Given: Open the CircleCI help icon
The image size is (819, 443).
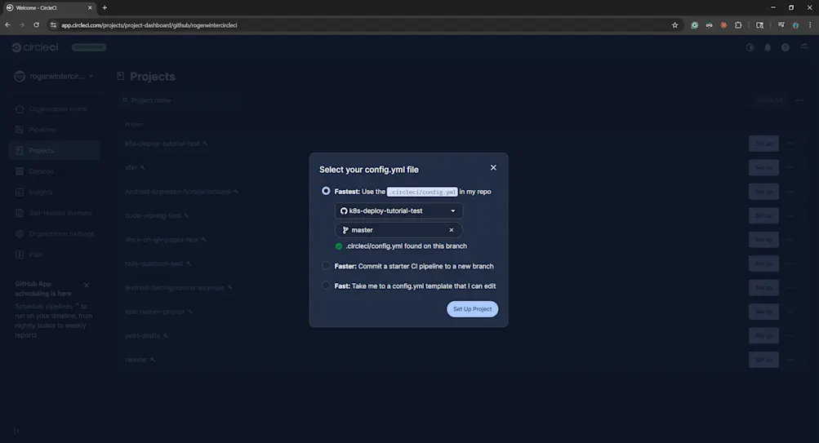Looking at the screenshot, I should tap(785, 47).
